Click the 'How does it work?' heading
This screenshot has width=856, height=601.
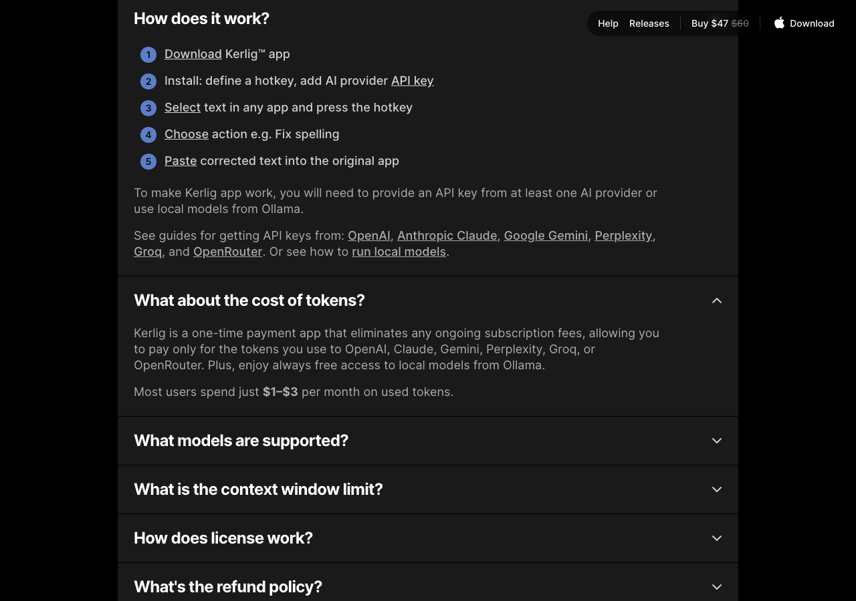tap(201, 19)
